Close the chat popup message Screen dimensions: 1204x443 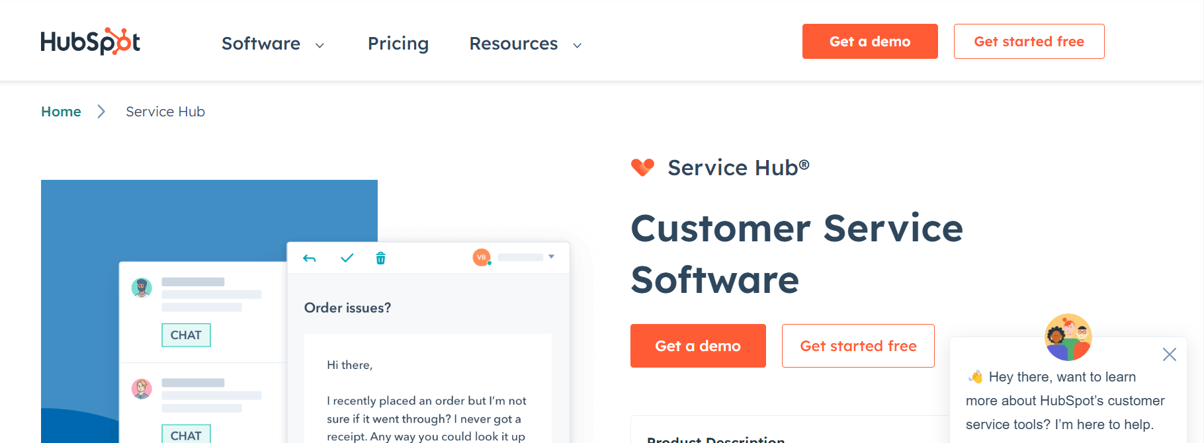[1170, 354]
